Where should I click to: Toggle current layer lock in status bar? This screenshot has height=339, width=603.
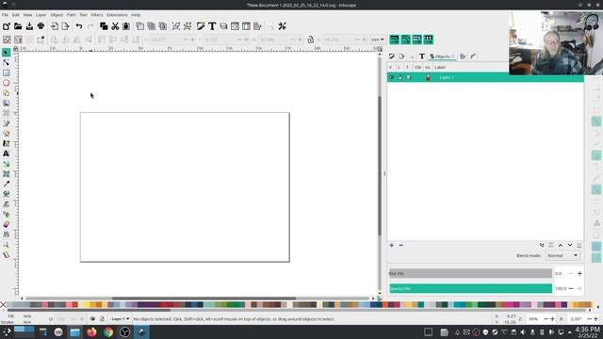tap(102, 319)
